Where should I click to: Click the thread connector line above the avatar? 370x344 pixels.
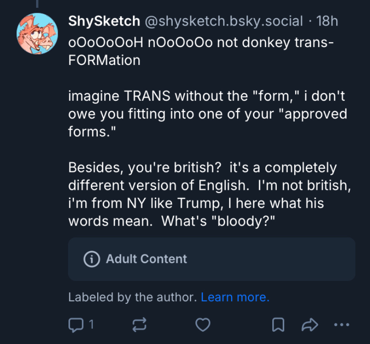pyautogui.click(x=36, y=5)
